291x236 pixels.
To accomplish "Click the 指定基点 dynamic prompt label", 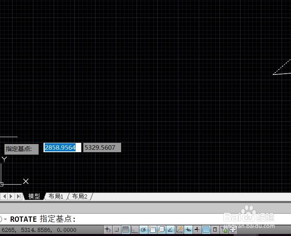I will pos(22,149).
